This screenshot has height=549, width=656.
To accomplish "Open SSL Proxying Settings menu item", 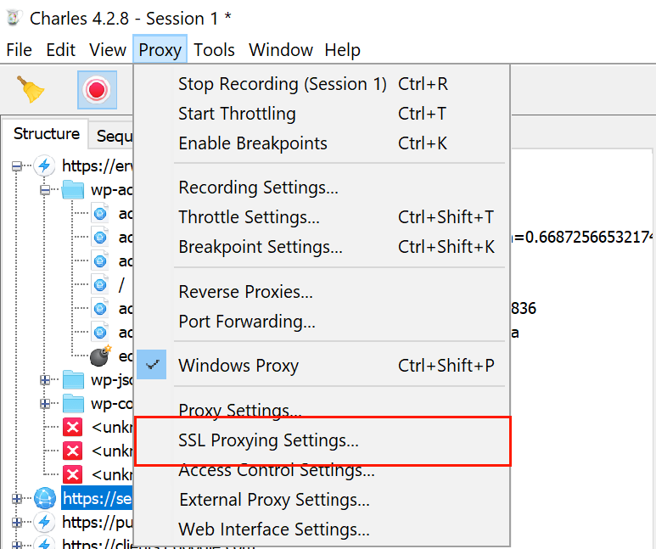I will (268, 440).
